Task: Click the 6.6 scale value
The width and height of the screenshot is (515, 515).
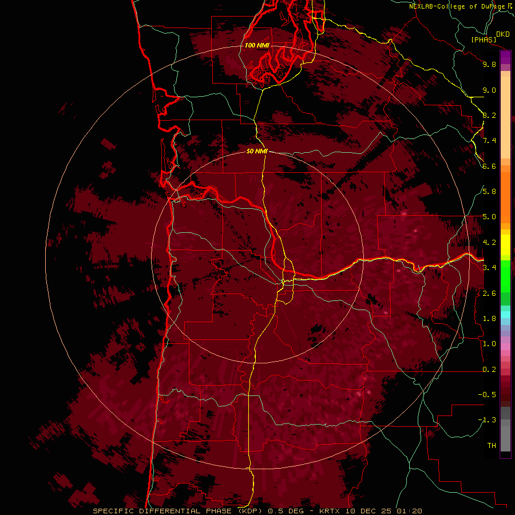Action: (489, 166)
